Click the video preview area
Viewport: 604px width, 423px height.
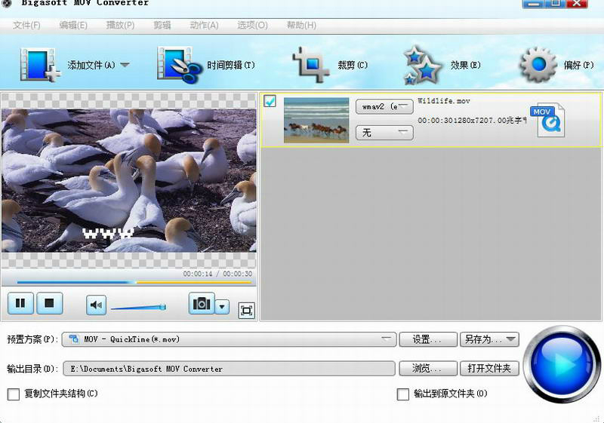coord(128,180)
